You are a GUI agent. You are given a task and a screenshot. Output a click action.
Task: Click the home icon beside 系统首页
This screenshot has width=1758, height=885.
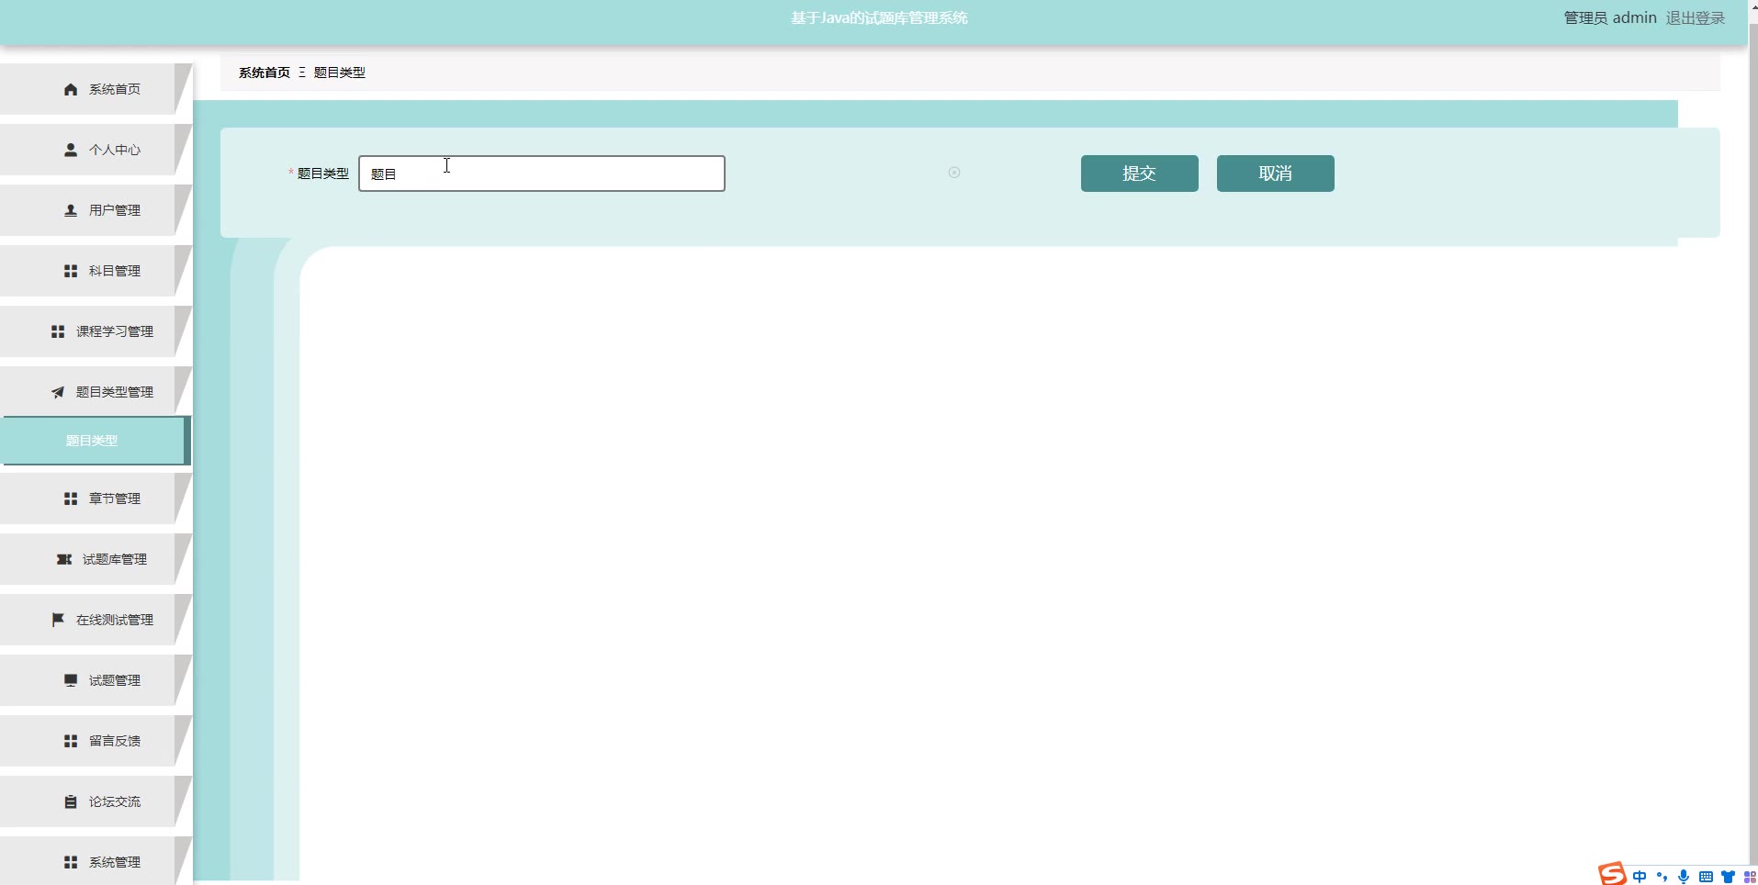point(71,89)
